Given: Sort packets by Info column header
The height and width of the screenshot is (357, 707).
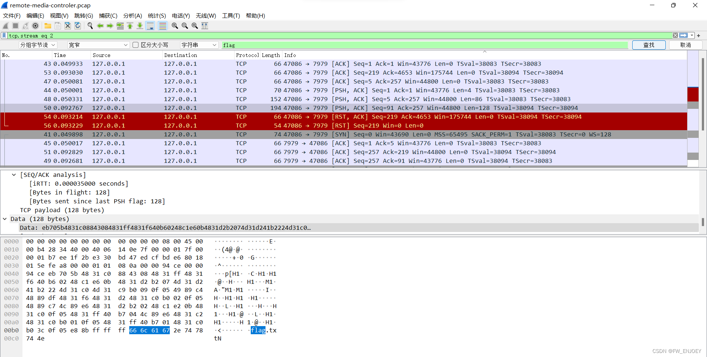Looking at the screenshot, I should [484, 55].
